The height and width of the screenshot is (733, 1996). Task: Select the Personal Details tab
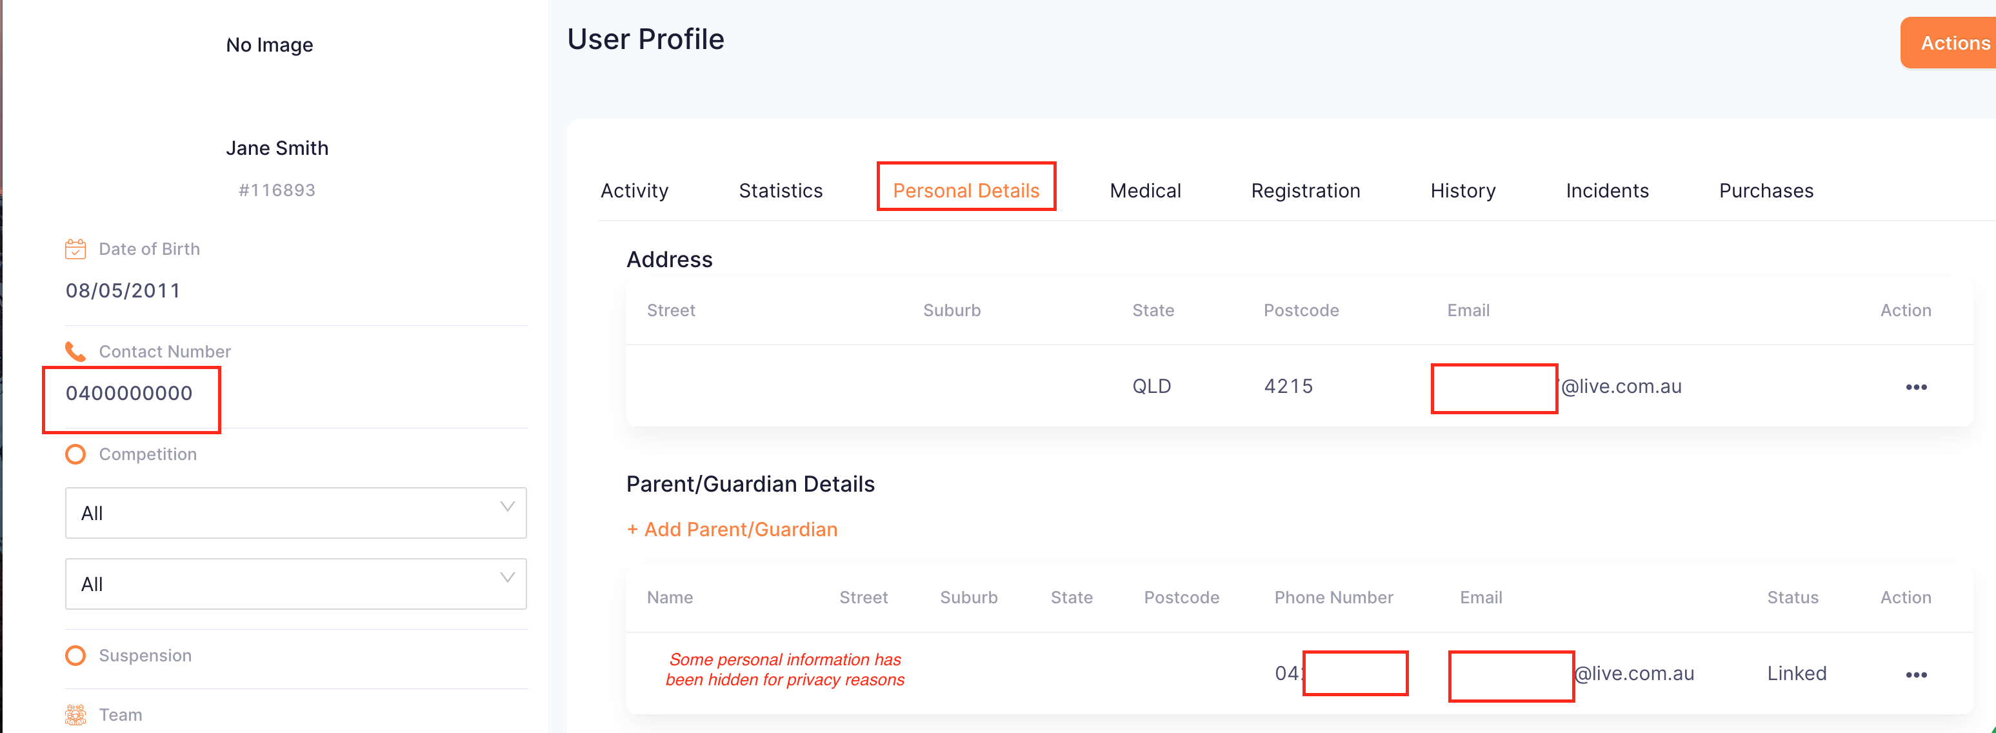966,190
